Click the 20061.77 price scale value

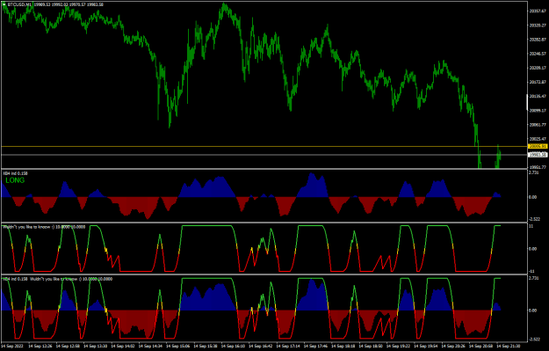[x=538, y=125]
